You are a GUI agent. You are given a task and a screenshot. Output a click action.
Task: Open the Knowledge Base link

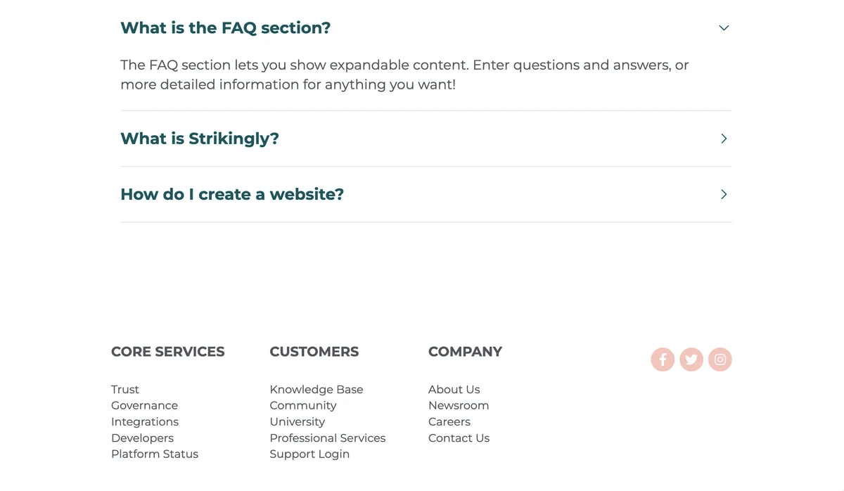click(x=316, y=389)
